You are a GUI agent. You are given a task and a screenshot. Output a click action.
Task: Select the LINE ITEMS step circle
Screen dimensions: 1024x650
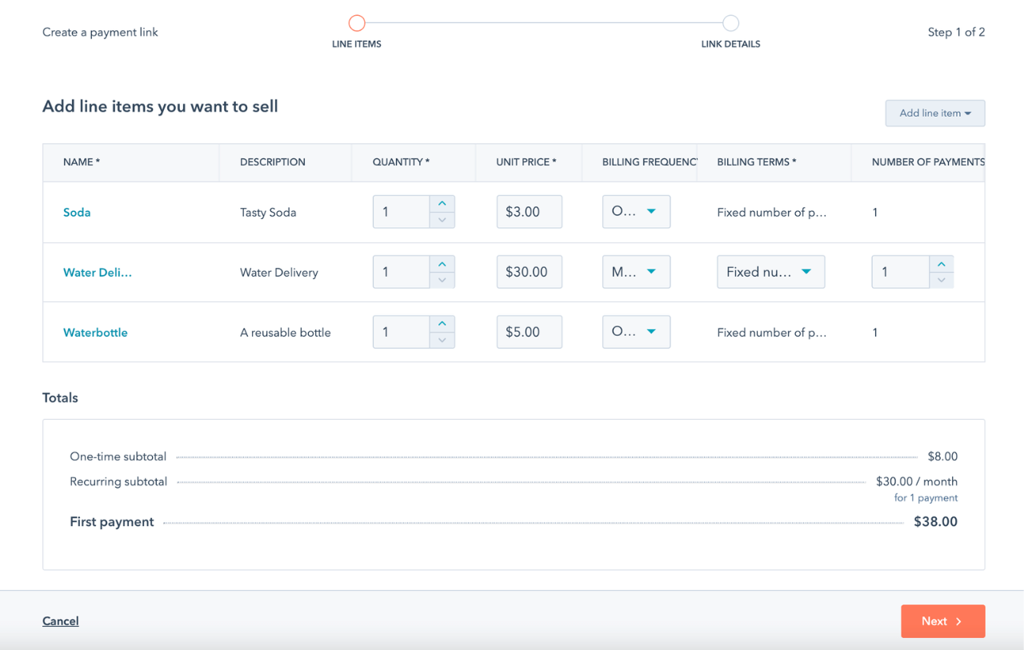click(x=357, y=22)
